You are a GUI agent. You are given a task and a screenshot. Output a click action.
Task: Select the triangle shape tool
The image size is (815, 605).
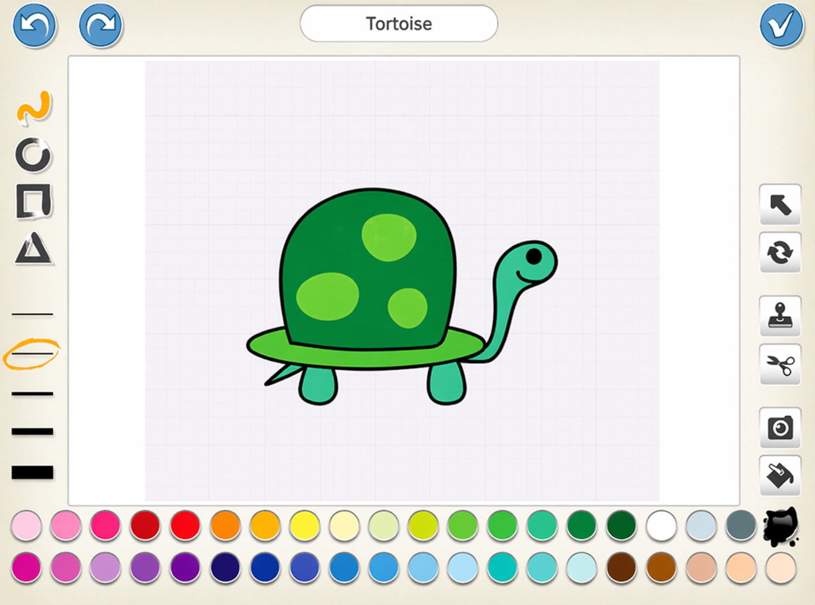[x=34, y=249]
